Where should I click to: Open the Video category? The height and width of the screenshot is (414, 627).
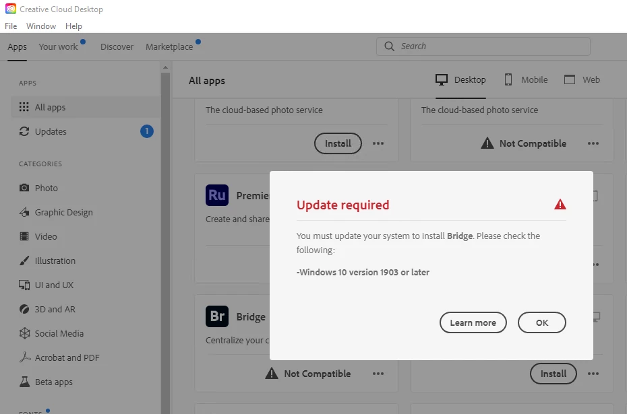tap(46, 237)
